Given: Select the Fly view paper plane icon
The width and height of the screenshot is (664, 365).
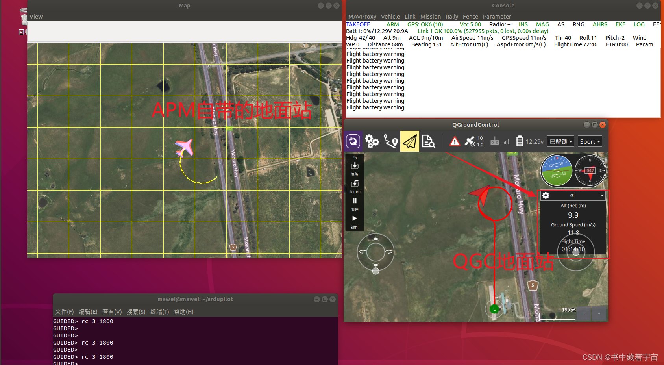Looking at the screenshot, I should pyautogui.click(x=410, y=141).
